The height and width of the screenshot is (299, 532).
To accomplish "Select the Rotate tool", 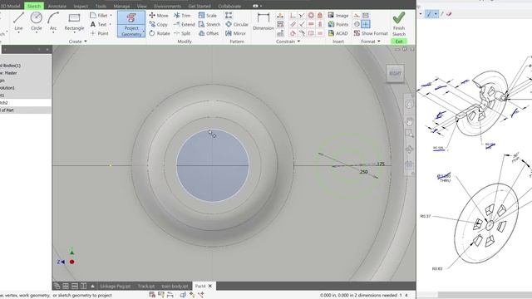I will pos(159,33).
